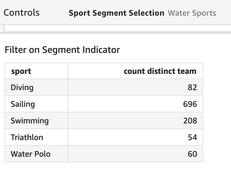
Task: Open the Water Sports control value
Action: [192, 13]
